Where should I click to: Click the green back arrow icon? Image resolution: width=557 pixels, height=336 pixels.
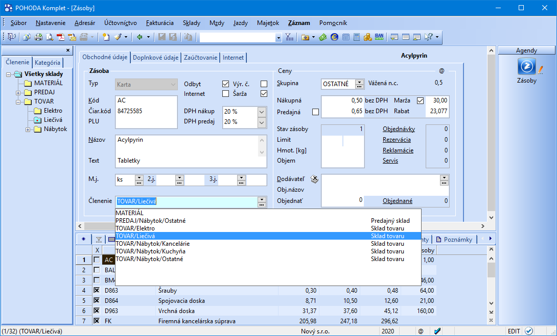coord(139,37)
